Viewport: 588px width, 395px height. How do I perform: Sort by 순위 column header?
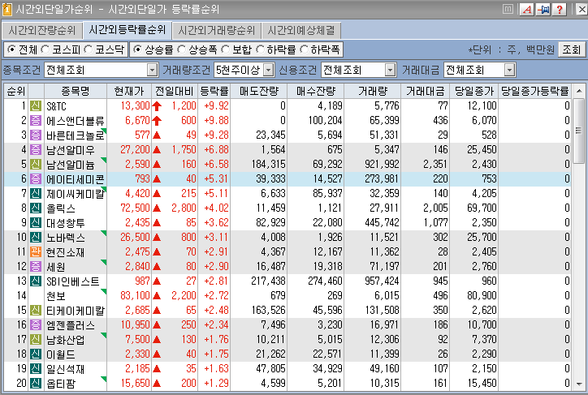coord(15,91)
